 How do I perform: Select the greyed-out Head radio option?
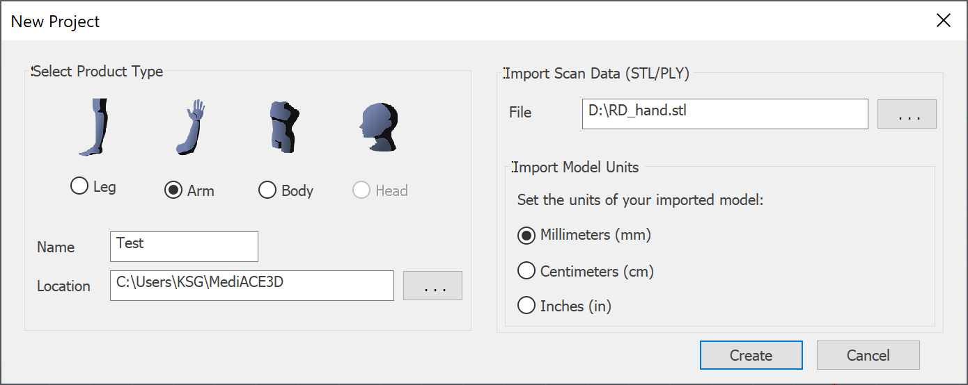[x=380, y=190]
